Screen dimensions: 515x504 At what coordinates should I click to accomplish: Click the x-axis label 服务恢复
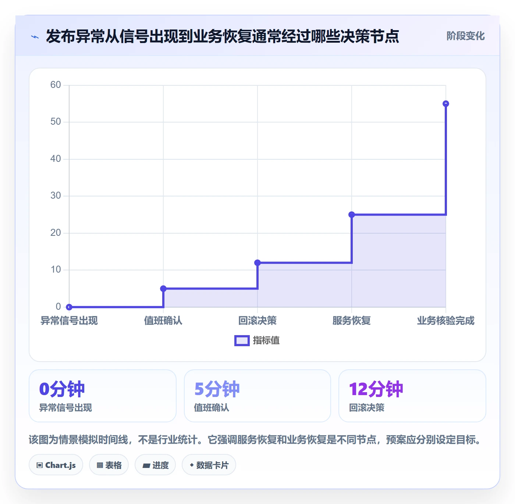click(352, 321)
